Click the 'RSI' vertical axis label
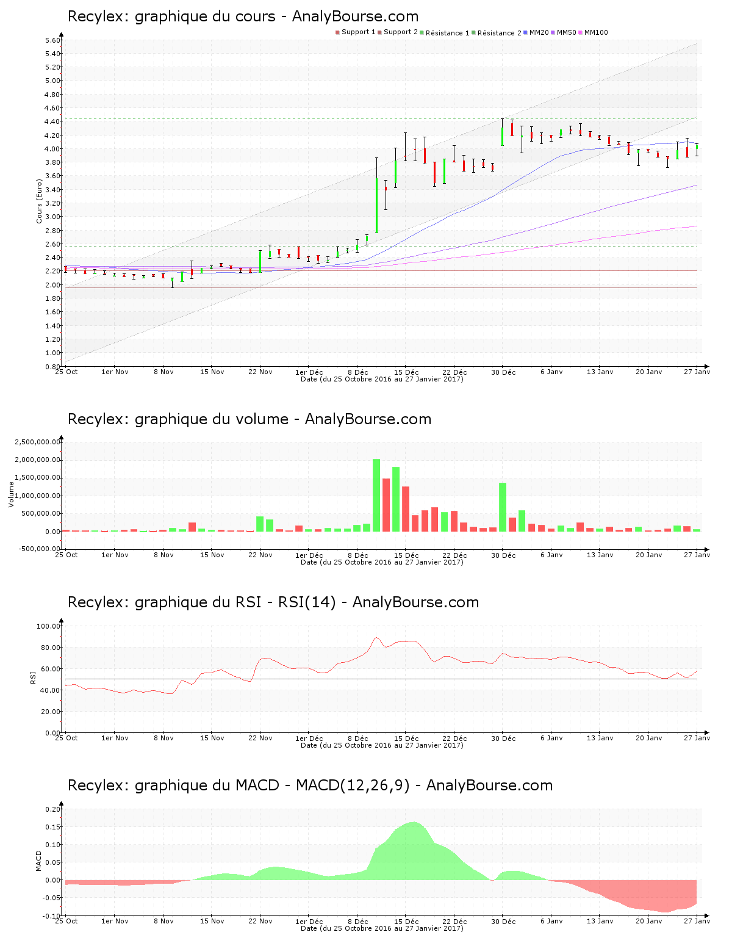 click(33, 677)
